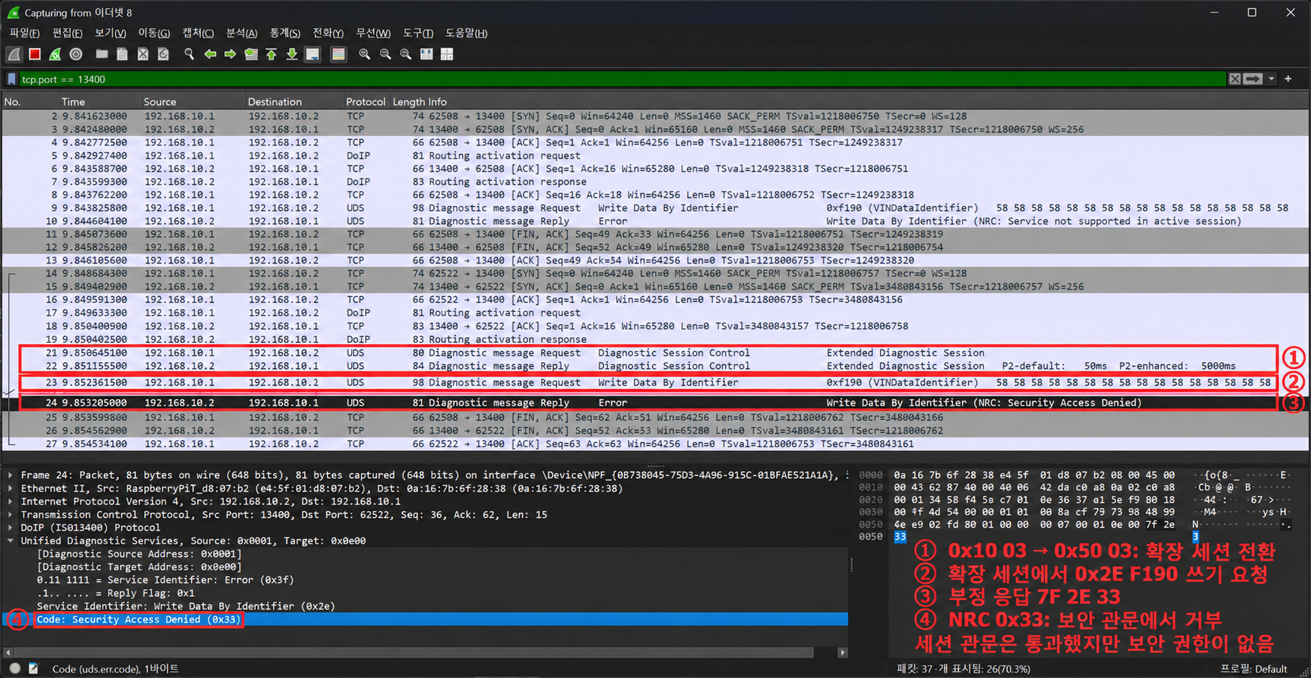Open a capture file using the folder icon
Image resolution: width=1311 pixels, height=678 pixels.
(102, 54)
